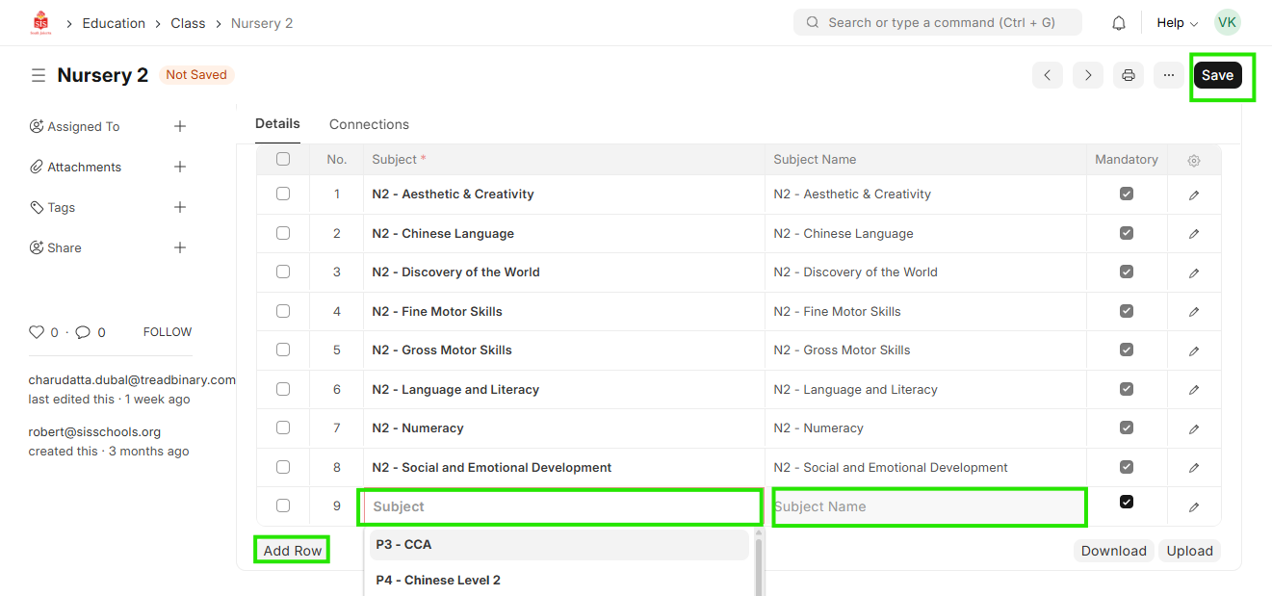The image size is (1272, 596).
Task: Open table column settings gear
Action: point(1194,160)
